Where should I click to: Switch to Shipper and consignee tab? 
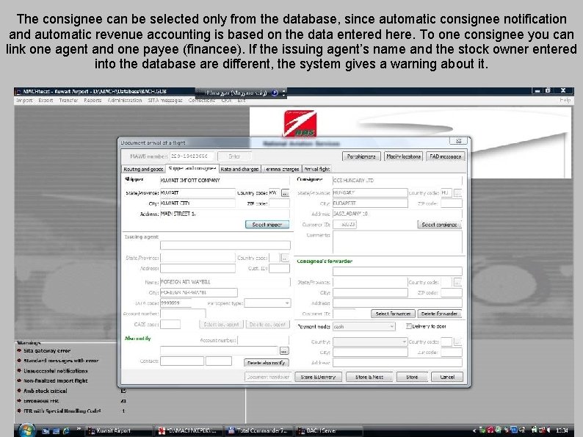pos(192,168)
